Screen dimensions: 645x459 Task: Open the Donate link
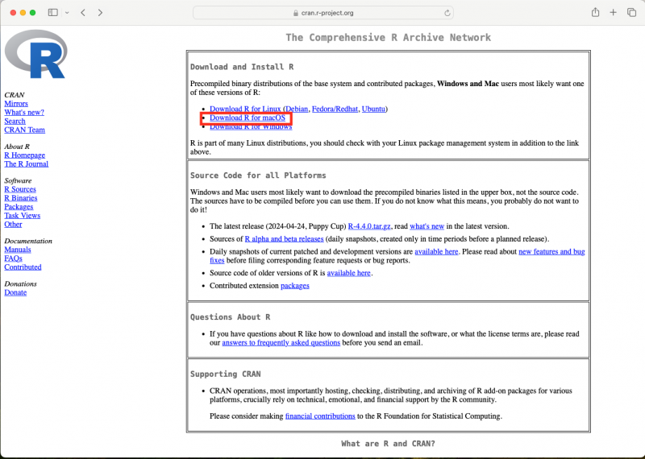pos(15,292)
